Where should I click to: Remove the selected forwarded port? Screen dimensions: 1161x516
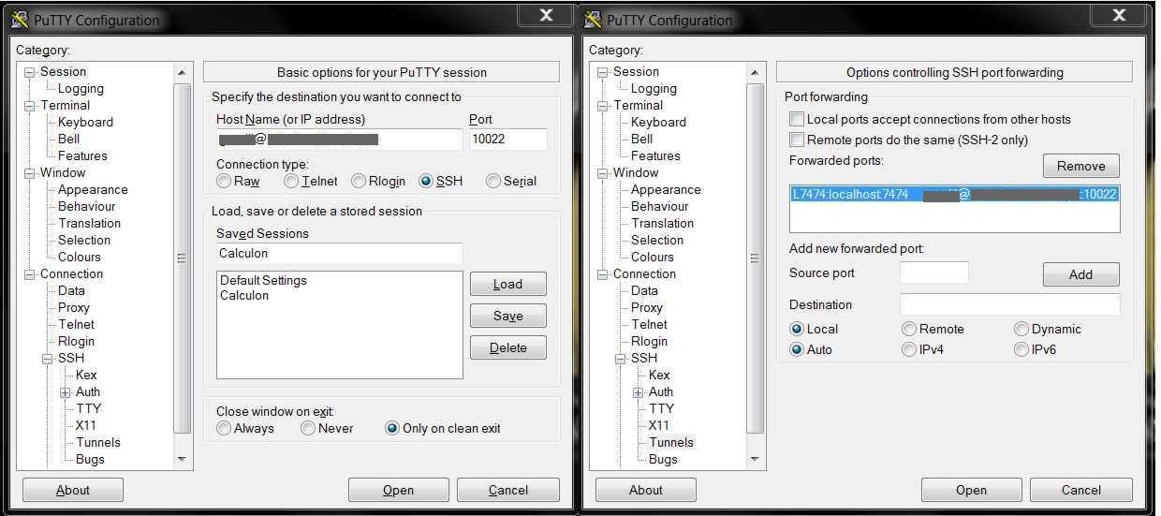[1080, 167]
